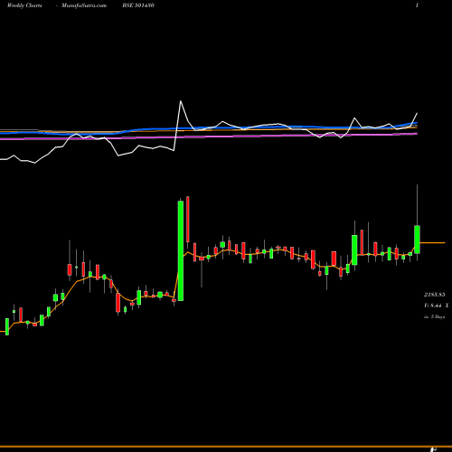Click the 'Weekly Charts' title text

24,5
